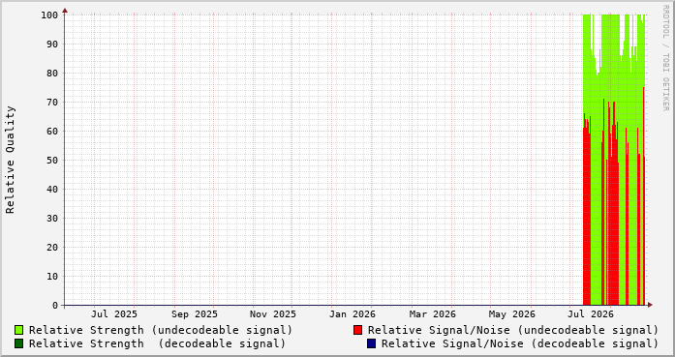Click the dark green decodeable strength swatch
This screenshot has width=675, height=357.
[19, 343]
